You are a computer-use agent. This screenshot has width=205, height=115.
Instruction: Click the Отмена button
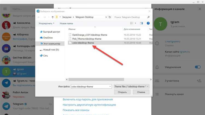click(141, 92)
